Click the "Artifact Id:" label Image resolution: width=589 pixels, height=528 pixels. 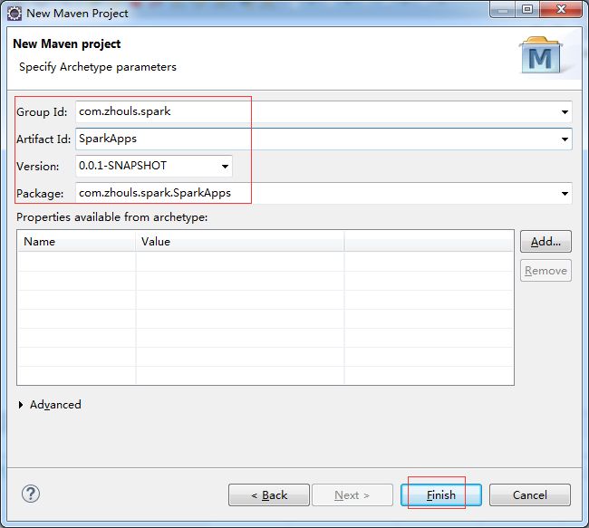point(43,139)
